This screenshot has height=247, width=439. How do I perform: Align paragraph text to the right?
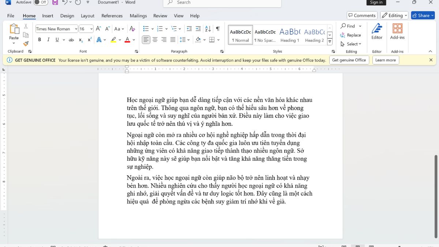(x=164, y=40)
